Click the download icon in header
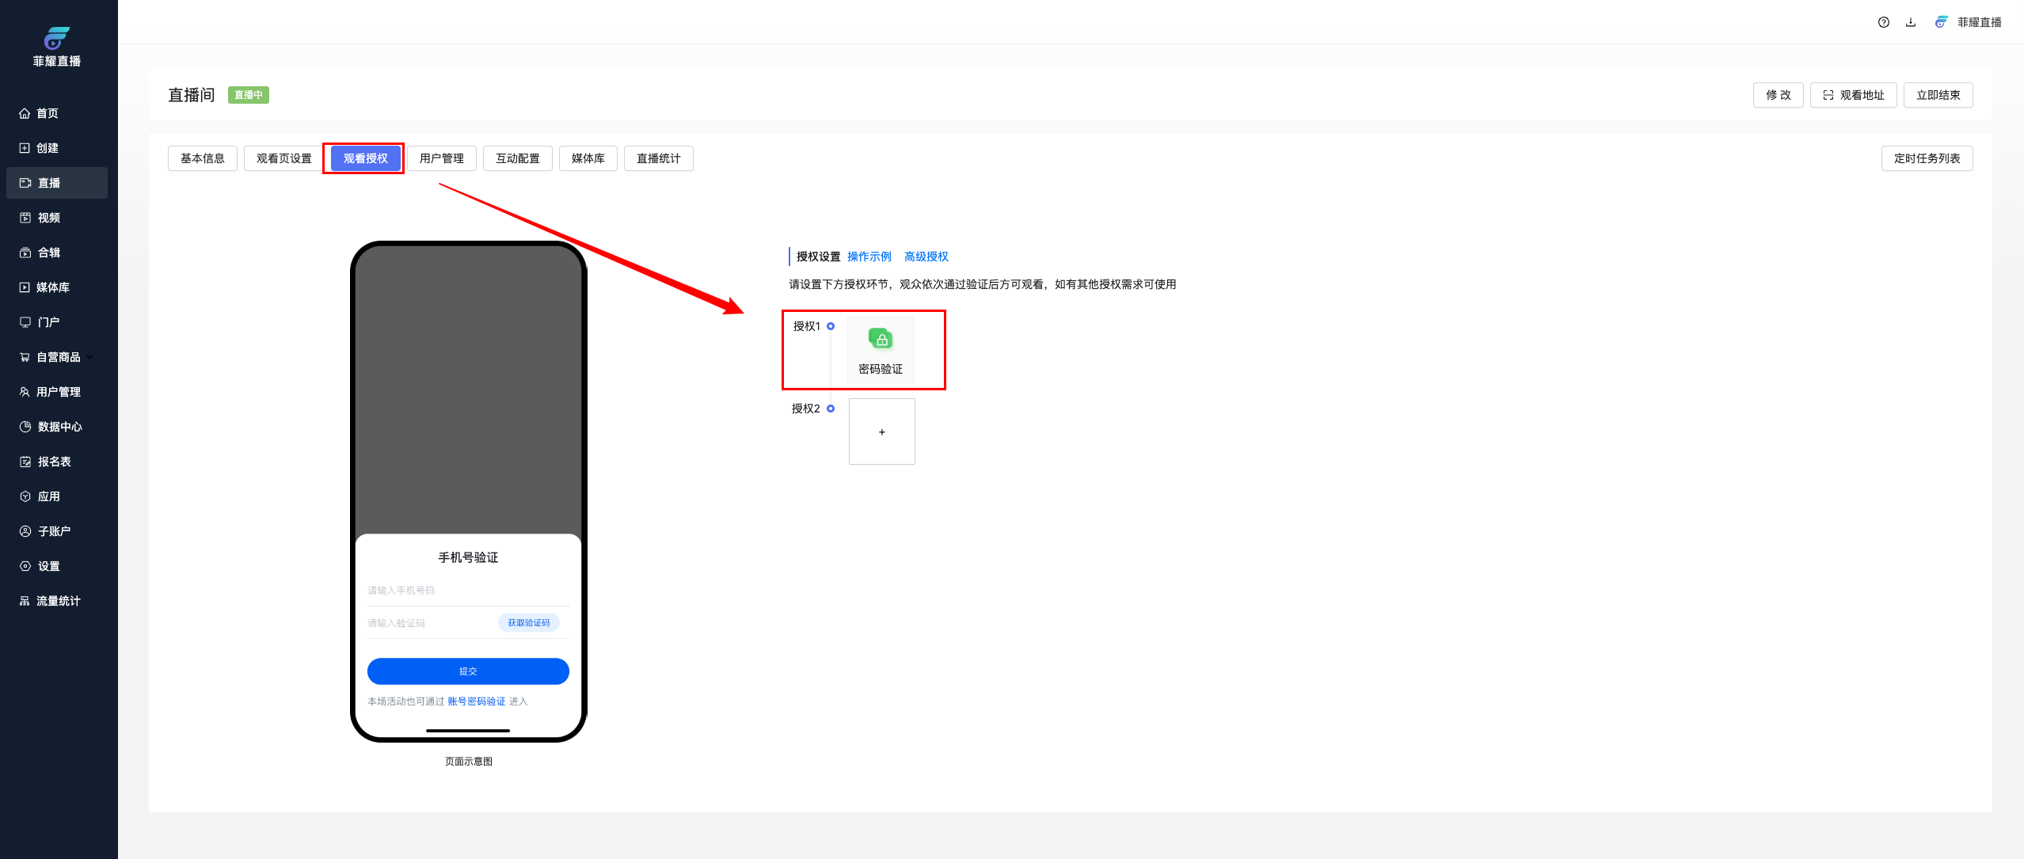Image resolution: width=2024 pixels, height=859 pixels. click(1911, 22)
